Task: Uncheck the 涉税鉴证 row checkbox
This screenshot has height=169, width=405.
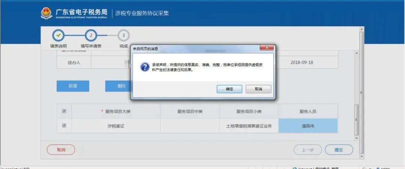Action: [x=64, y=126]
